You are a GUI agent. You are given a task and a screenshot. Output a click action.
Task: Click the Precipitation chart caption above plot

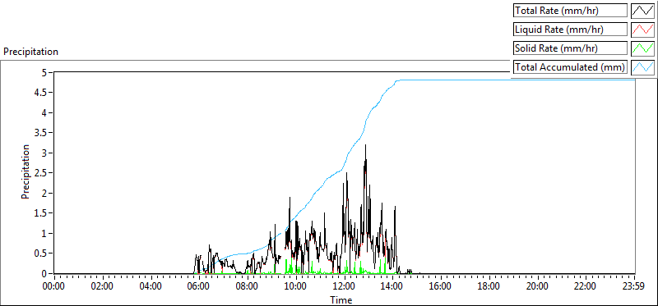[30, 52]
